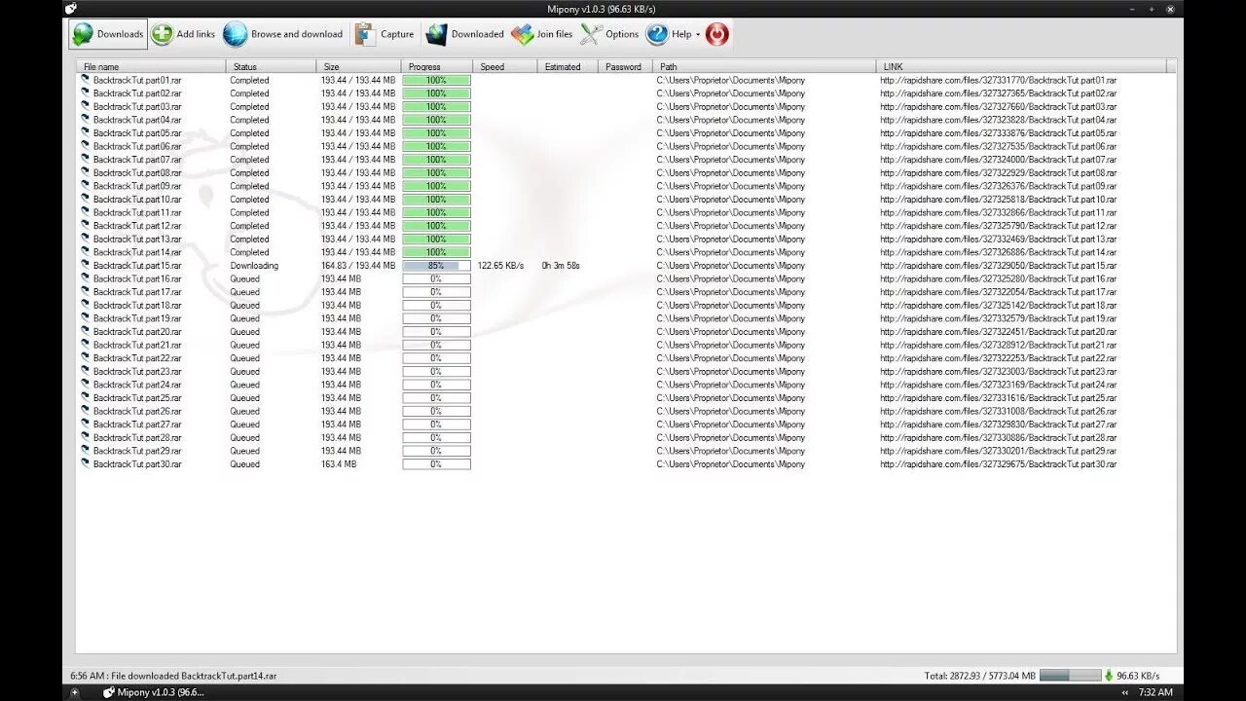This screenshot has width=1246, height=701.
Task: Click the status bar message File downloaded part14
Action: (173, 676)
